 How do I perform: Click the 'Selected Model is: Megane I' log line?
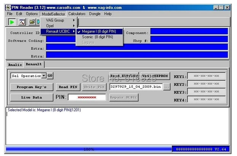(x=44, y=110)
